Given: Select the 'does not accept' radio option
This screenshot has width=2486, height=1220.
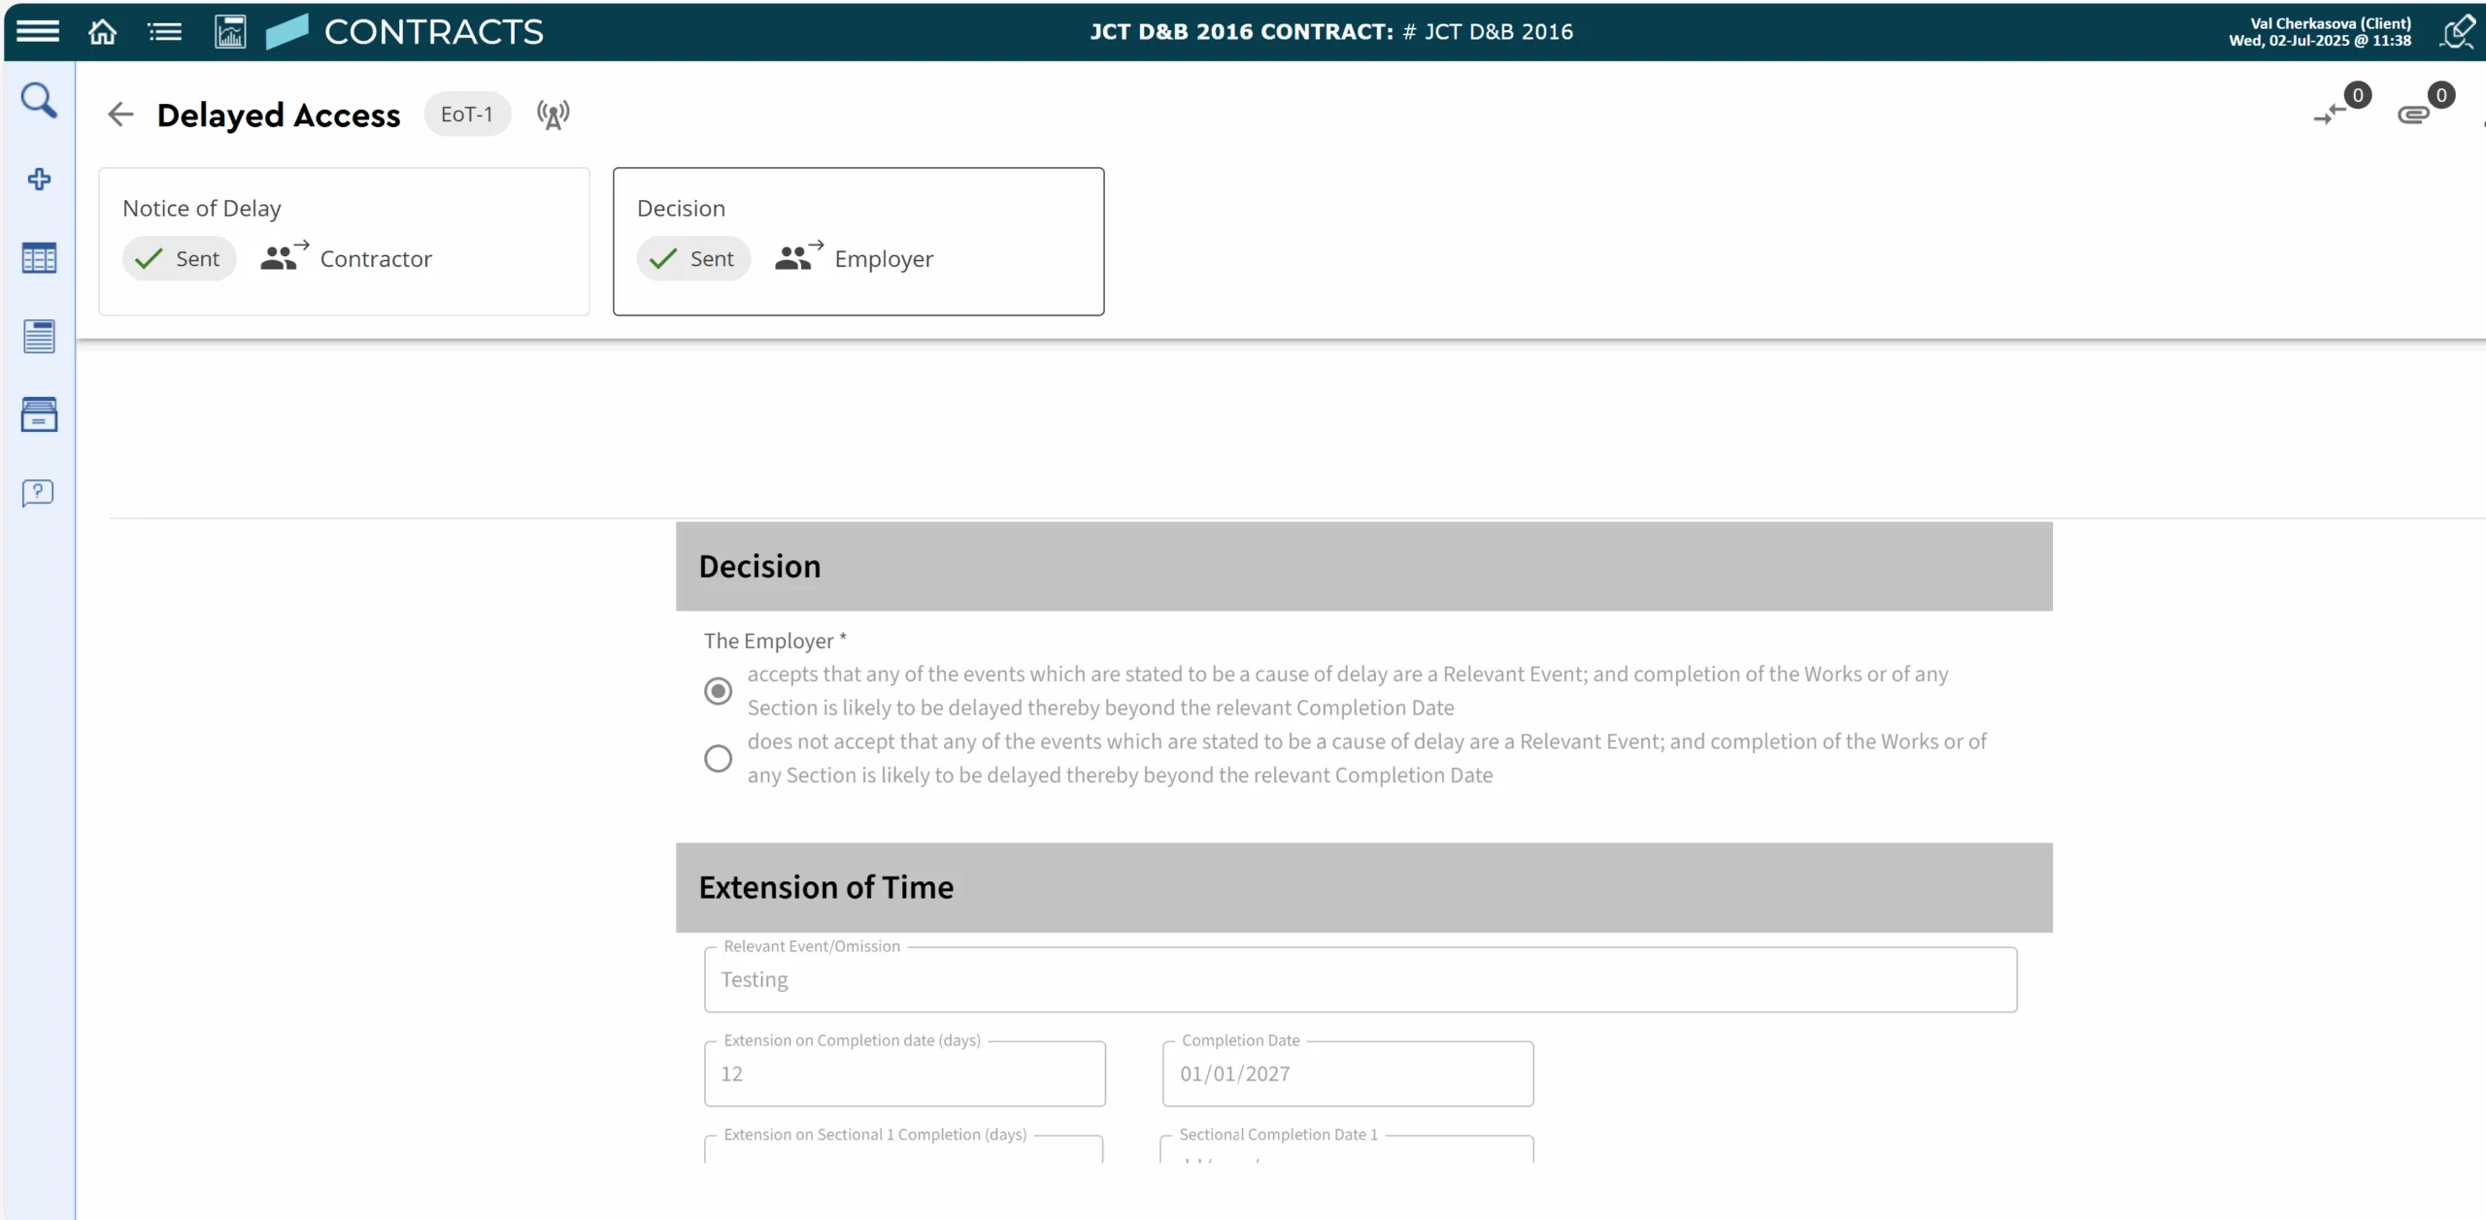Looking at the screenshot, I should 718,758.
